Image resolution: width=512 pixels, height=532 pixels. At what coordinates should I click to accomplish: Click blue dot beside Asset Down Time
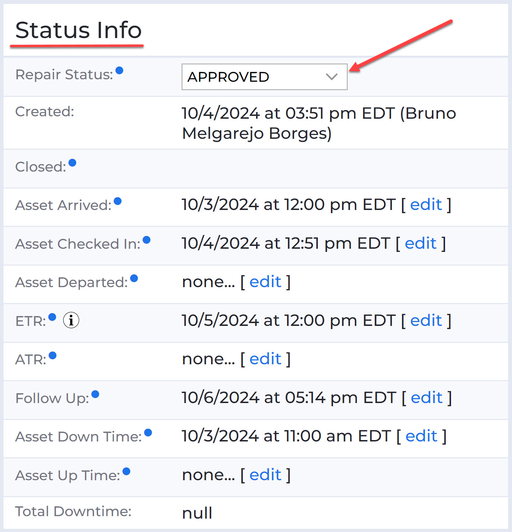pyautogui.click(x=148, y=432)
